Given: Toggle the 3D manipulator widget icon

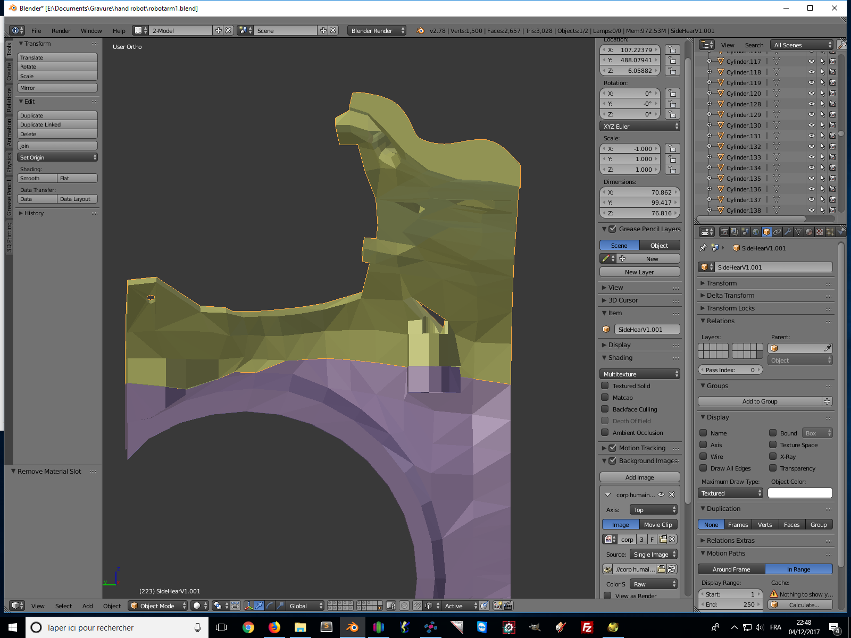Looking at the screenshot, I should pyautogui.click(x=248, y=606).
